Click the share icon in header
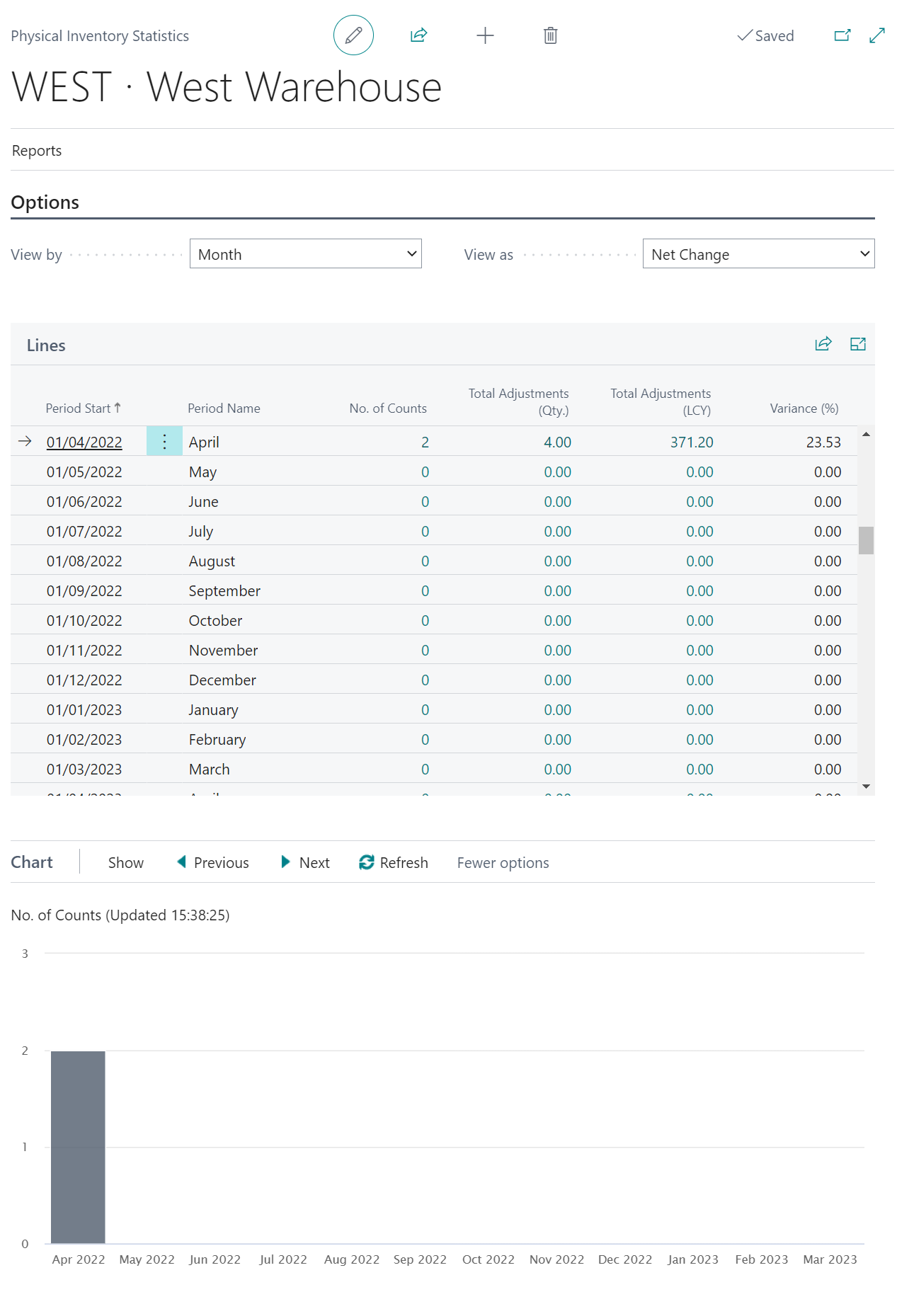Screen dimensions: 897x1309 pyautogui.click(x=418, y=35)
